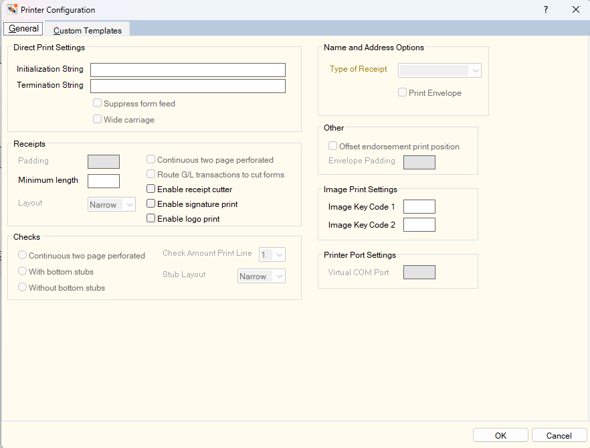
Task: Click the Checks group label
Action: (x=27, y=237)
